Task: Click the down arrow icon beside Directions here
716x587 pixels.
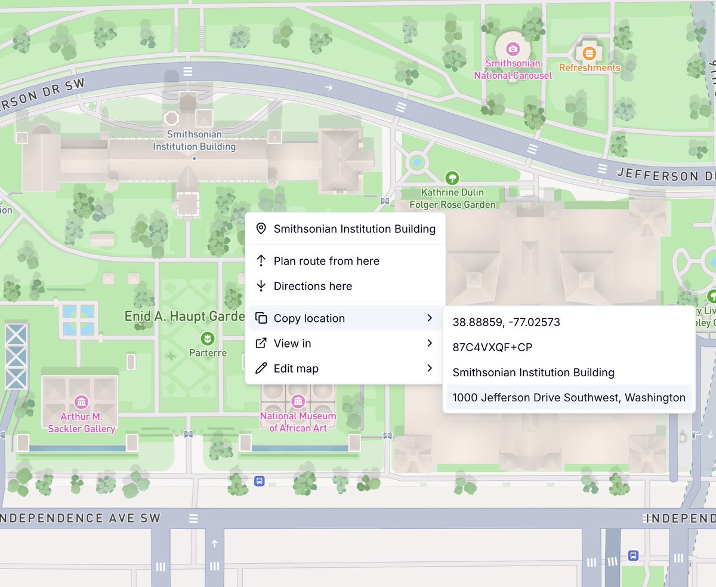Action: click(x=261, y=286)
